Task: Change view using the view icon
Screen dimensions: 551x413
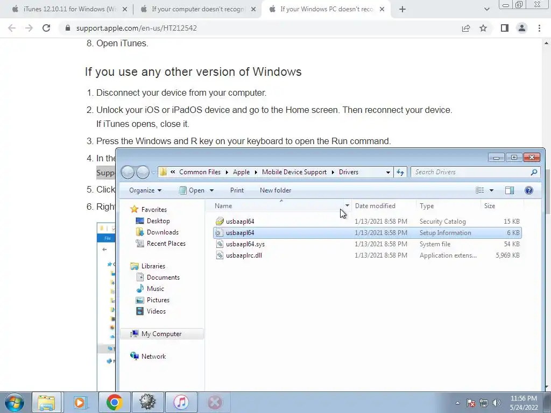Action: pyautogui.click(x=479, y=190)
